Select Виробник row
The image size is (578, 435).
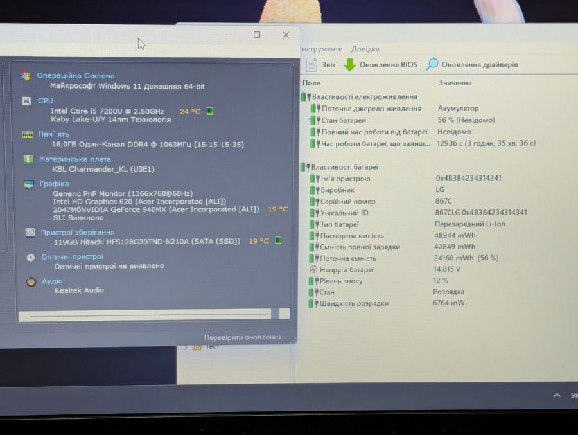(377, 190)
